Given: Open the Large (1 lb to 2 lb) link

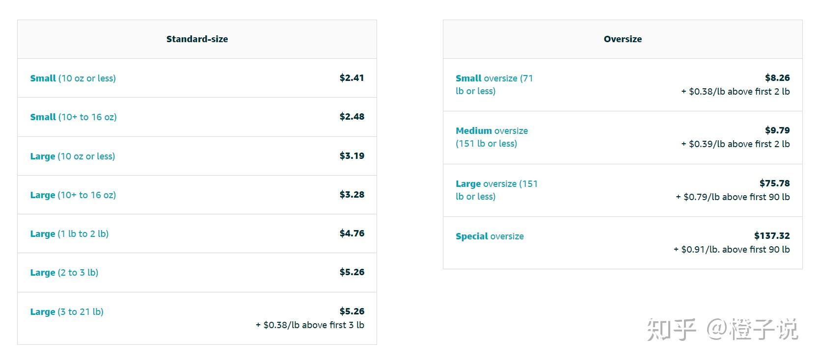Looking at the screenshot, I should click(69, 233).
